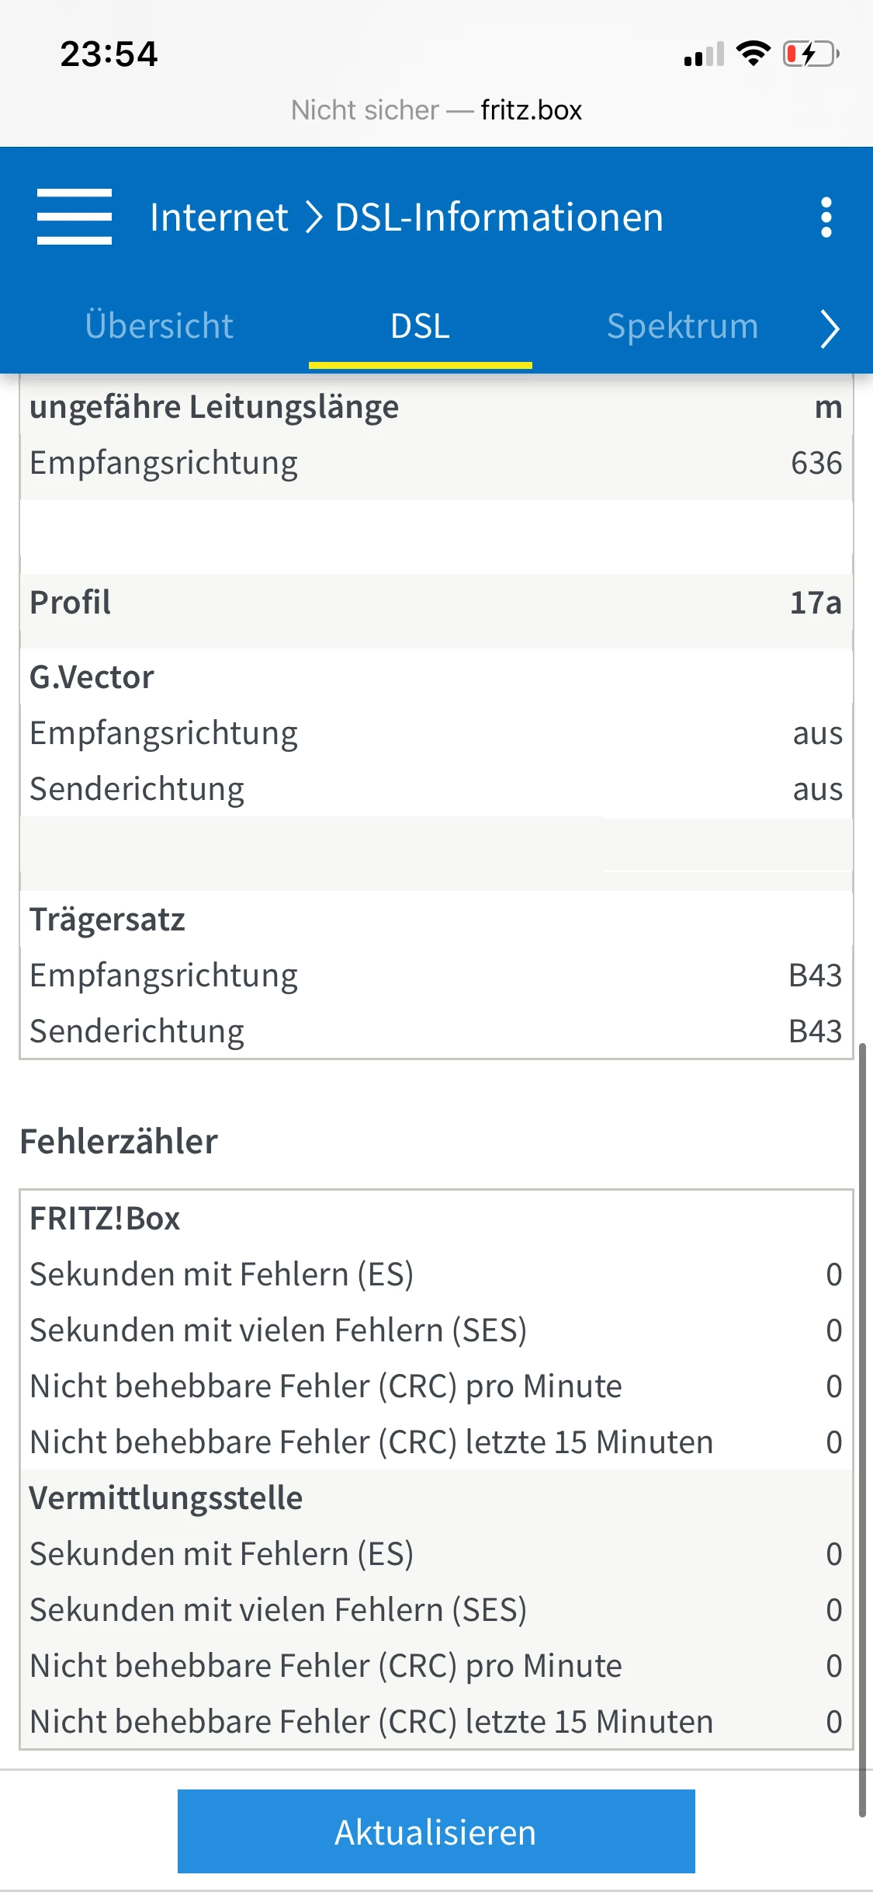The image size is (873, 1892).
Task: Tap the Fehlerzähler section heading
Action: [x=119, y=1142]
